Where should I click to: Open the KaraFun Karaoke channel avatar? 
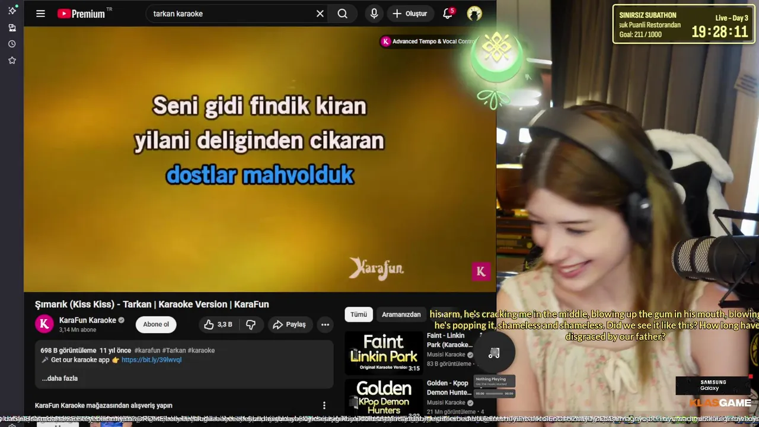(x=44, y=324)
